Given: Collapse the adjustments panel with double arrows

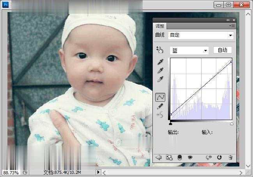Looking at the screenshot, I should [228, 20].
